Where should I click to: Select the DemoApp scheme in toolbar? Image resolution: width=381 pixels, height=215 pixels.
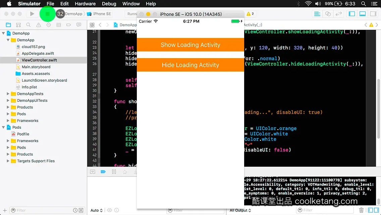pos(74,14)
